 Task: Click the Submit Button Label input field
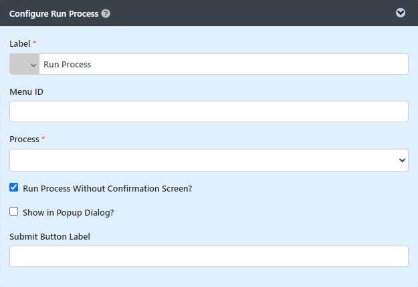209,256
